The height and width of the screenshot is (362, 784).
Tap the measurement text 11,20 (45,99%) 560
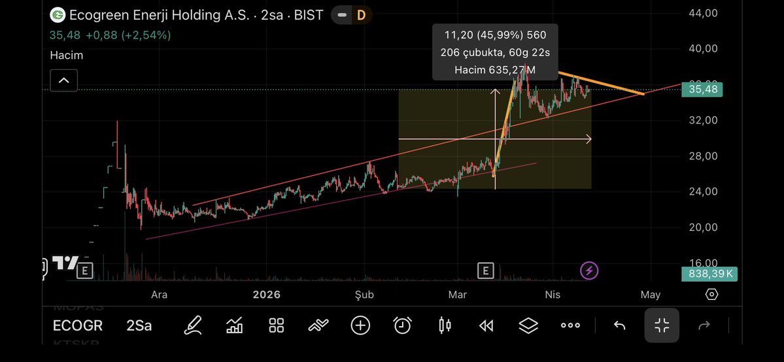(x=495, y=35)
